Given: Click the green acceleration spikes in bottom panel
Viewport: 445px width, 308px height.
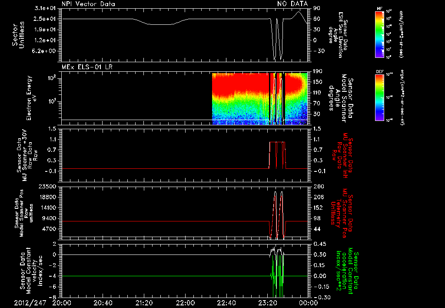Looking at the screenshot, I should [x=277, y=276].
